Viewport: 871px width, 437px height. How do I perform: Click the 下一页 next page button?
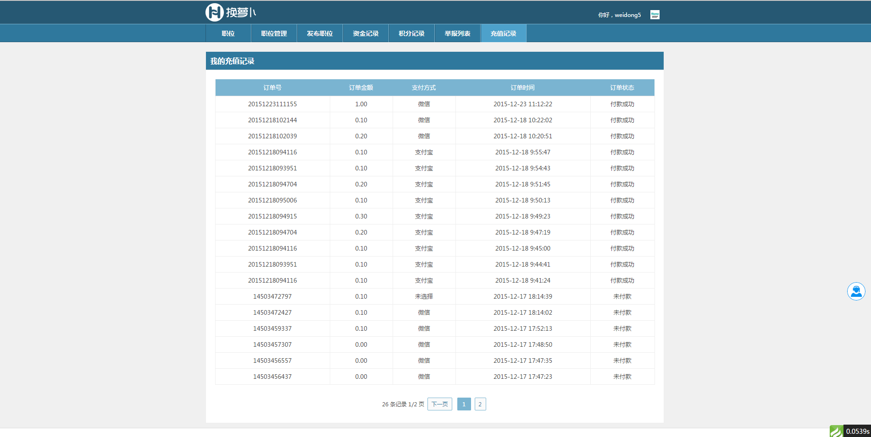(439, 404)
